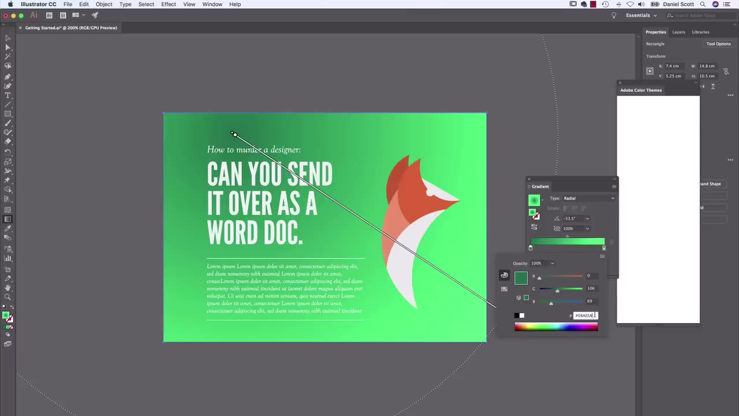This screenshot has width=739, height=416.
Task: Select the Magic Wand tool
Action: pos(8,57)
